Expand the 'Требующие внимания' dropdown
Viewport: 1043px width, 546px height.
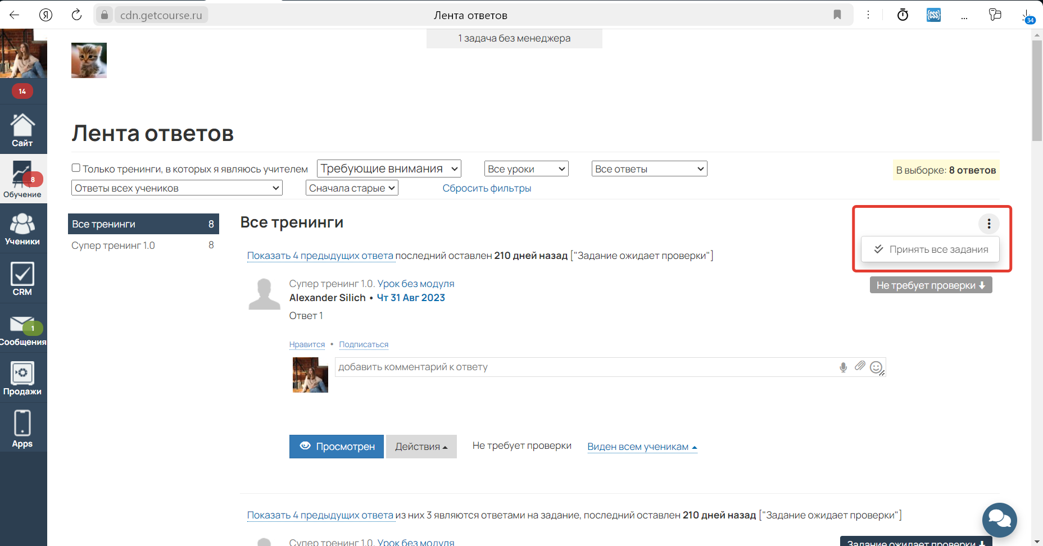(x=389, y=169)
